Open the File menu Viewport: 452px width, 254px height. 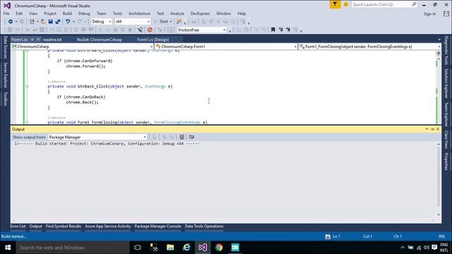pyautogui.click(x=6, y=13)
